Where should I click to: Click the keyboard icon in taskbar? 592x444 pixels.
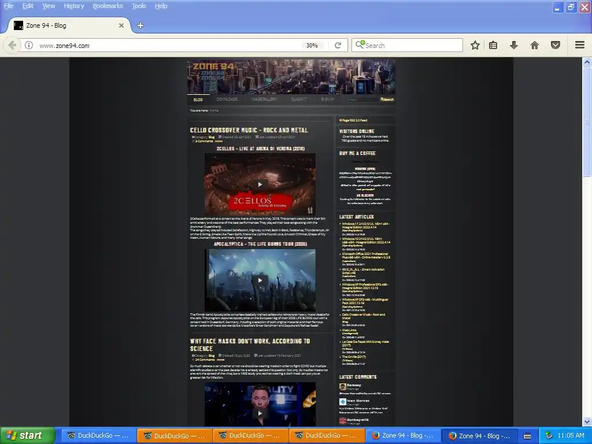527,436
